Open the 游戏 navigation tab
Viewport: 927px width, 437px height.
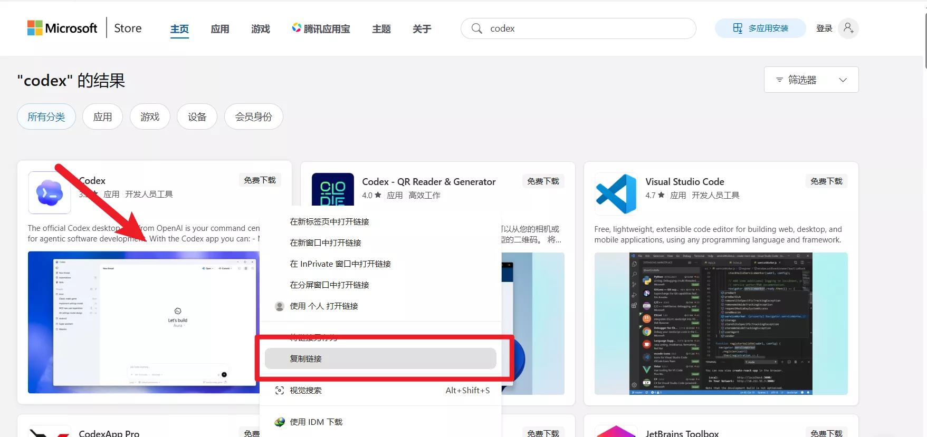(261, 29)
